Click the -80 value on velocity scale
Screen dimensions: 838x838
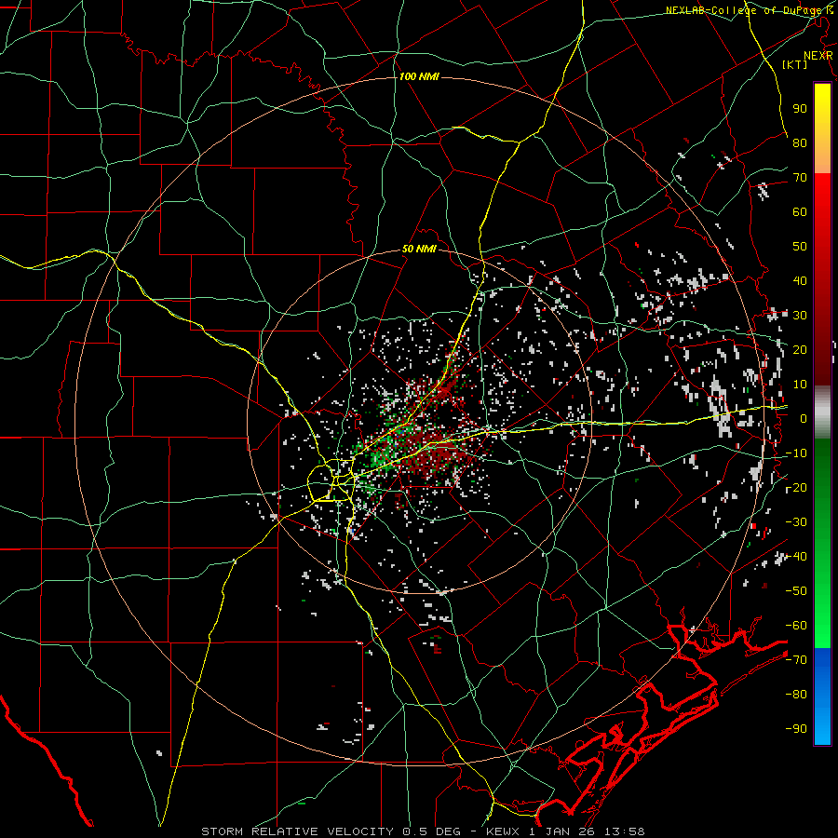(x=796, y=695)
